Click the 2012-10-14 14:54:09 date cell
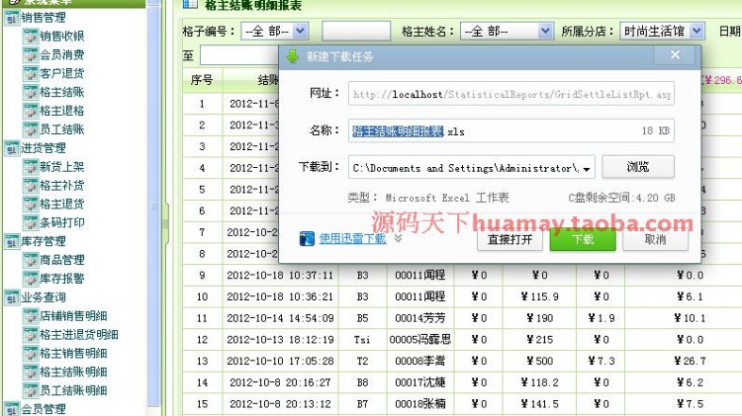 280,318
